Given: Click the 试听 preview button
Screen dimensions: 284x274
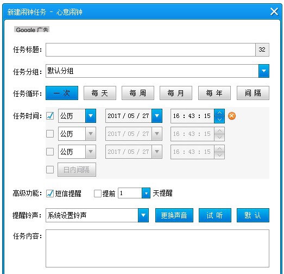Looking at the screenshot, I should (215, 215).
